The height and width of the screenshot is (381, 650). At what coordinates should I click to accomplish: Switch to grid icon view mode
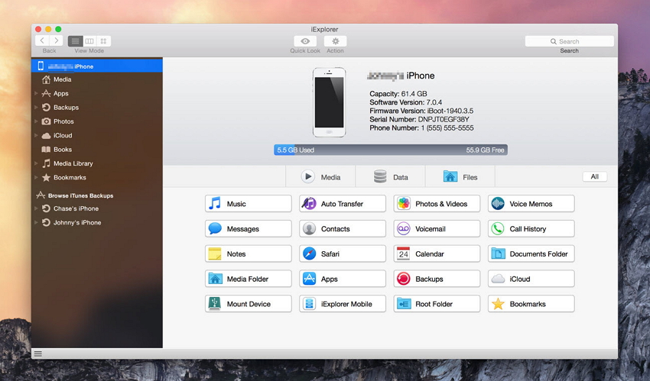[x=104, y=40]
